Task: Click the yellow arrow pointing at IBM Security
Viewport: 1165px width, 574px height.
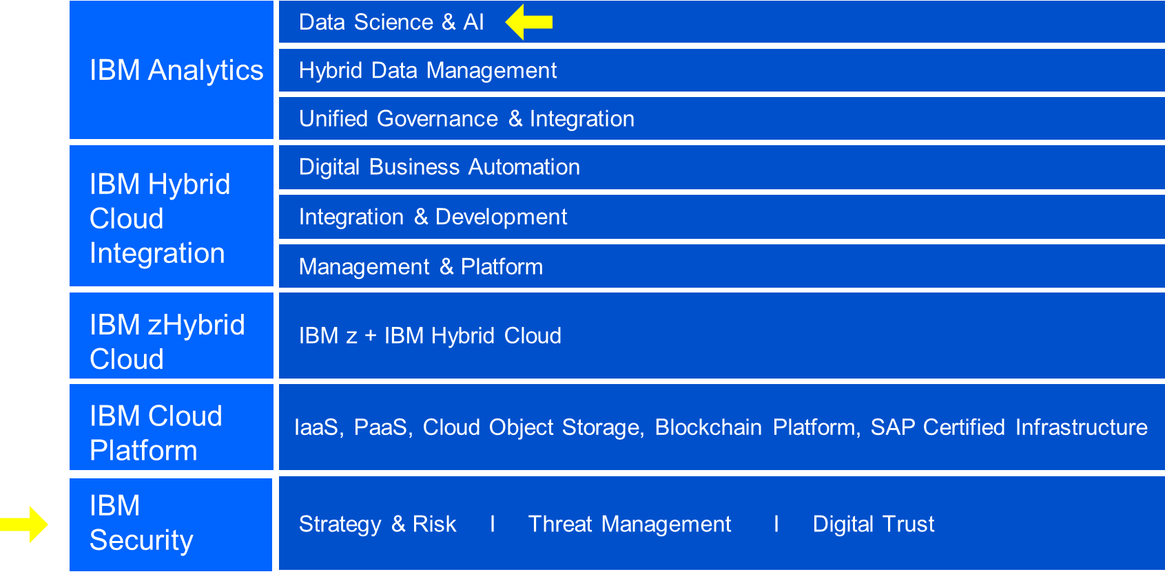Action: 24,524
